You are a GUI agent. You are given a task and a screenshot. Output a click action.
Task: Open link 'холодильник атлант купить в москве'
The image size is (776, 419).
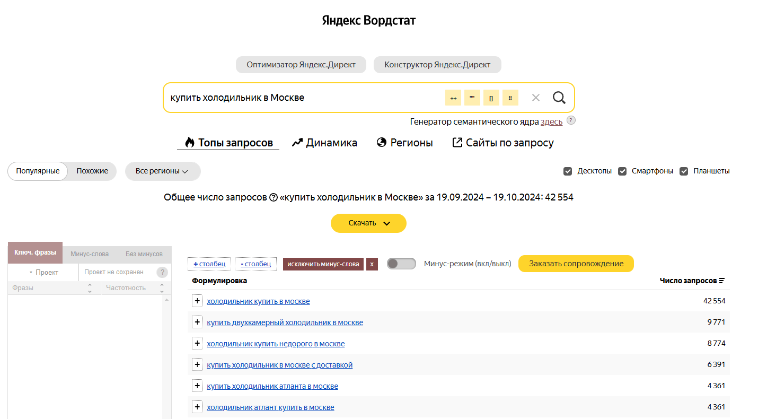coord(270,407)
